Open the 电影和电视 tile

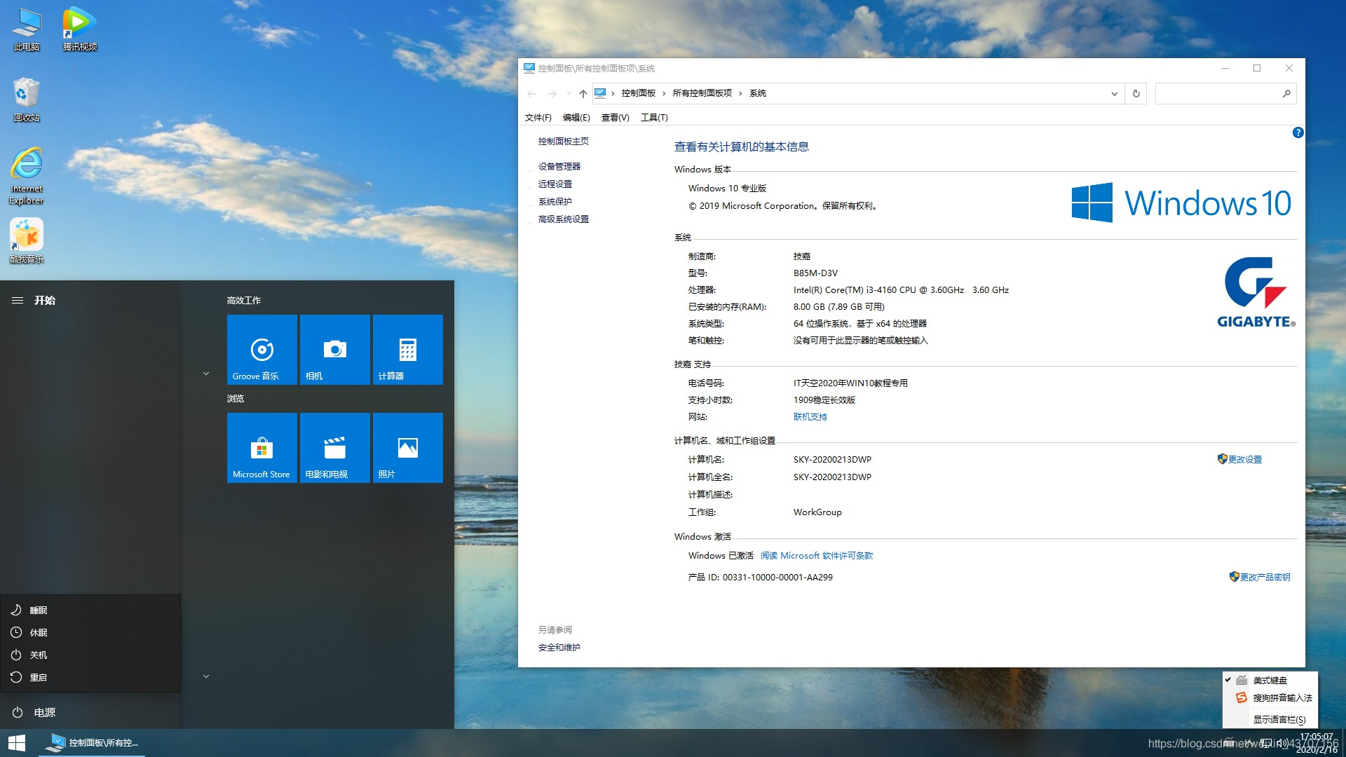coord(334,447)
